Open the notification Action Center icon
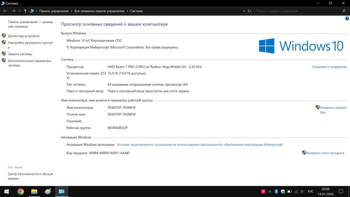 click(x=341, y=191)
